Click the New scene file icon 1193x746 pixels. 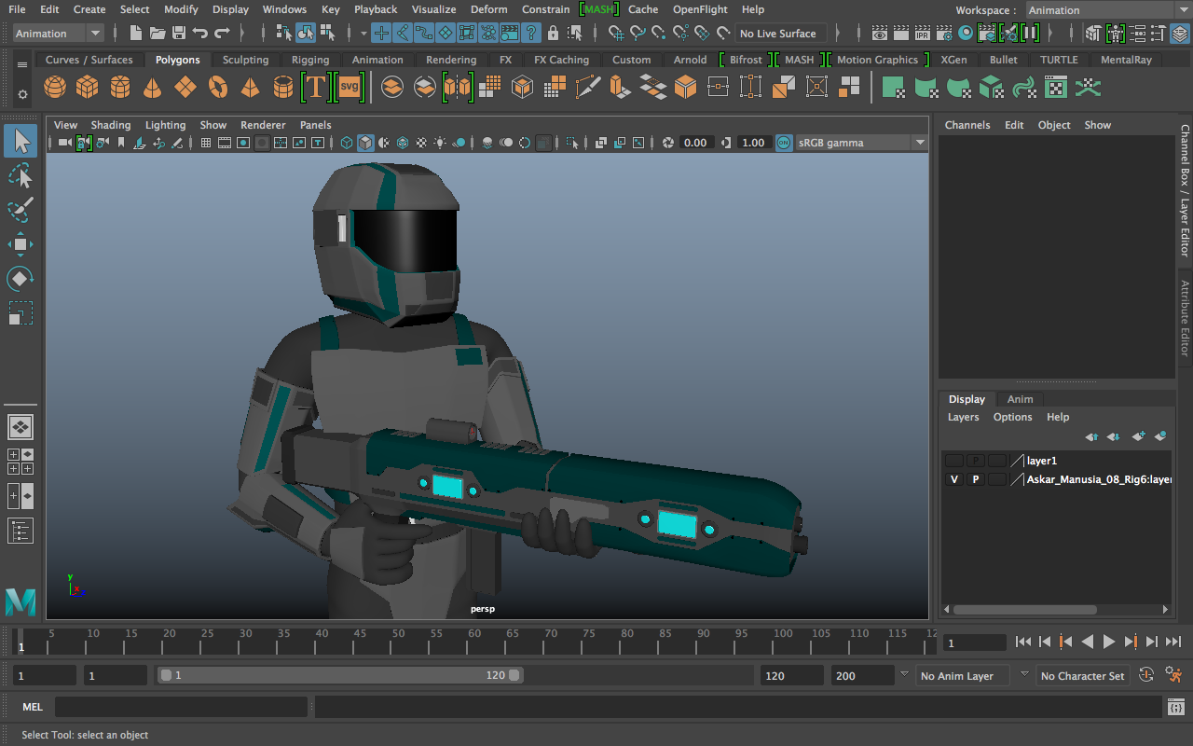pyautogui.click(x=136, y=34)
